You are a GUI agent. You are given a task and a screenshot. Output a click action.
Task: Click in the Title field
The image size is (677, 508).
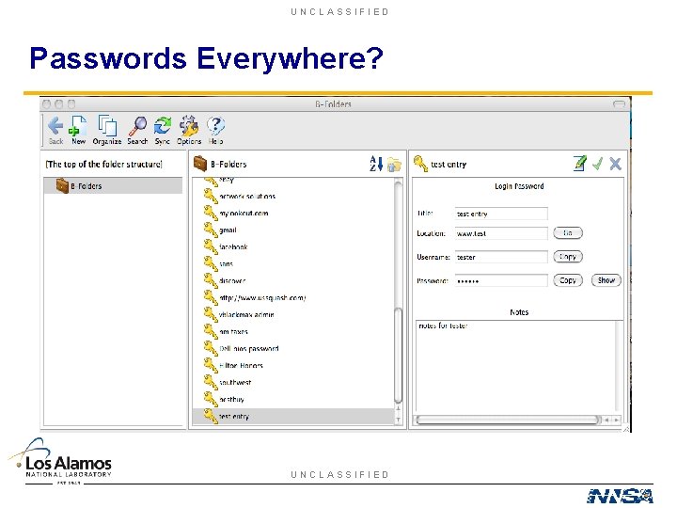tap(501, 214)
